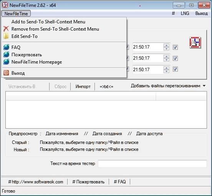Minimize the NewFileTime window
This screenshot has width=212, height=196.
coord(179,5)
